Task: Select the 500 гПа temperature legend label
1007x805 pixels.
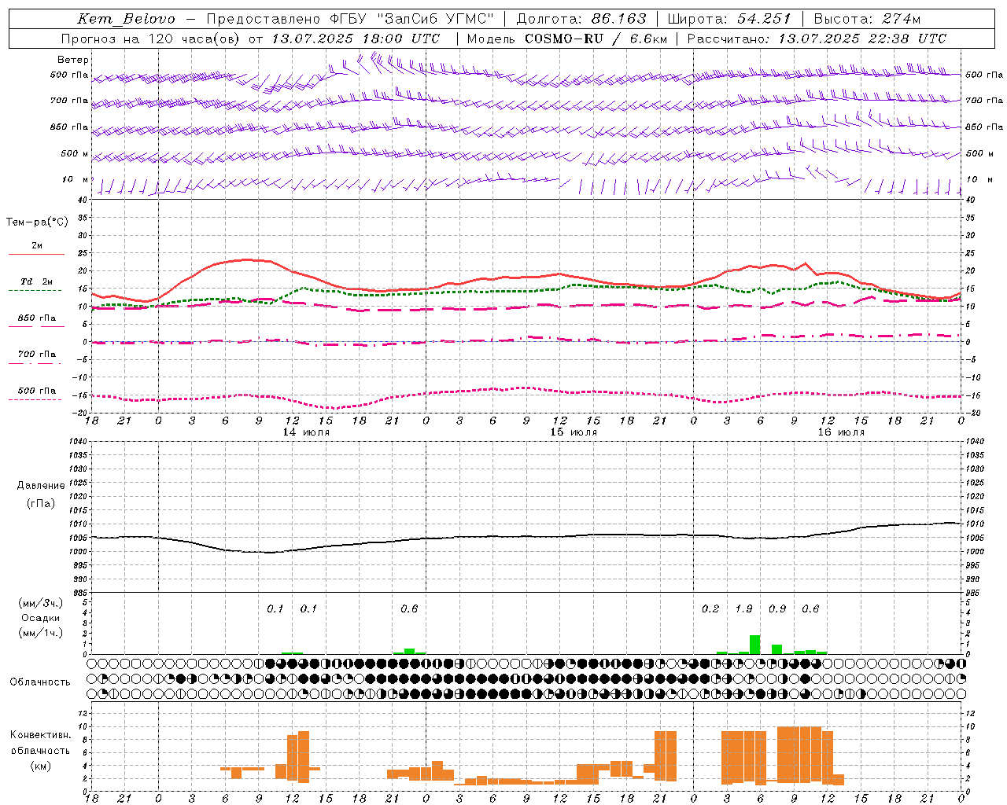Action: 36,391
